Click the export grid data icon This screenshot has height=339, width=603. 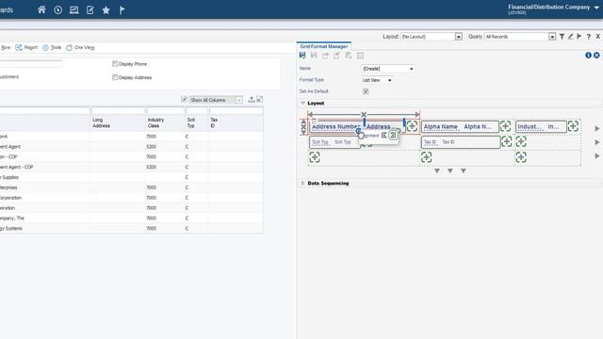(252, 100)
